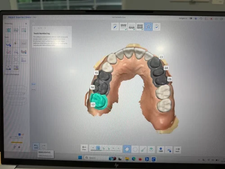
Task: Click the Redo button
Action: [x=44, y=146]
